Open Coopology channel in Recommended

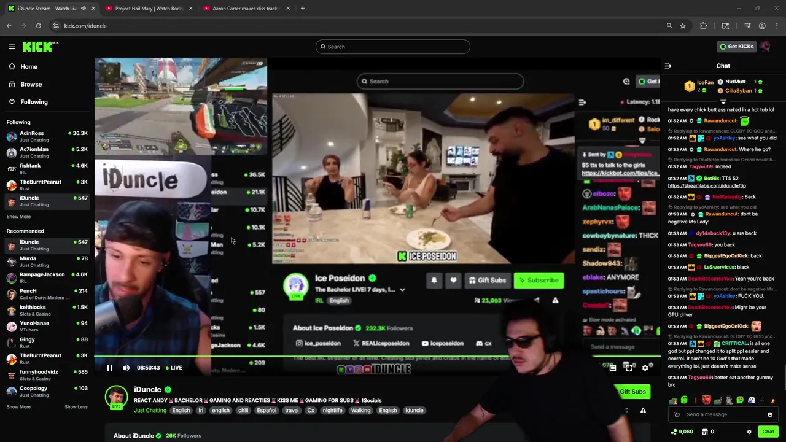click(47, 391)
